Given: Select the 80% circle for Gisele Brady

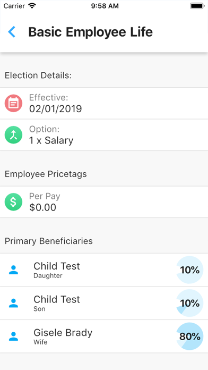Looking at the screenshot, I should pos(189,337).
